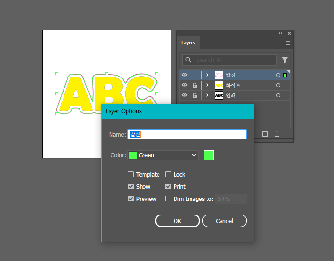The image size is (334, 261).
Task: Expand the 인쇄 layer chevron
Action: [x=207, y=95]
